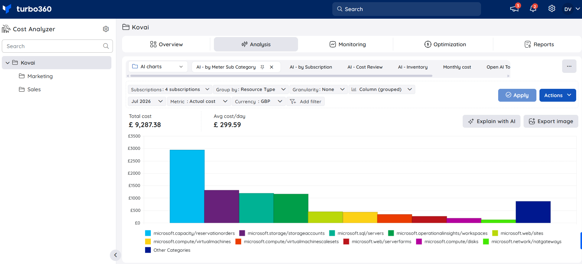Click the Cost Analyzer module icon
This screenshot has width=582, height=264.
6,29
